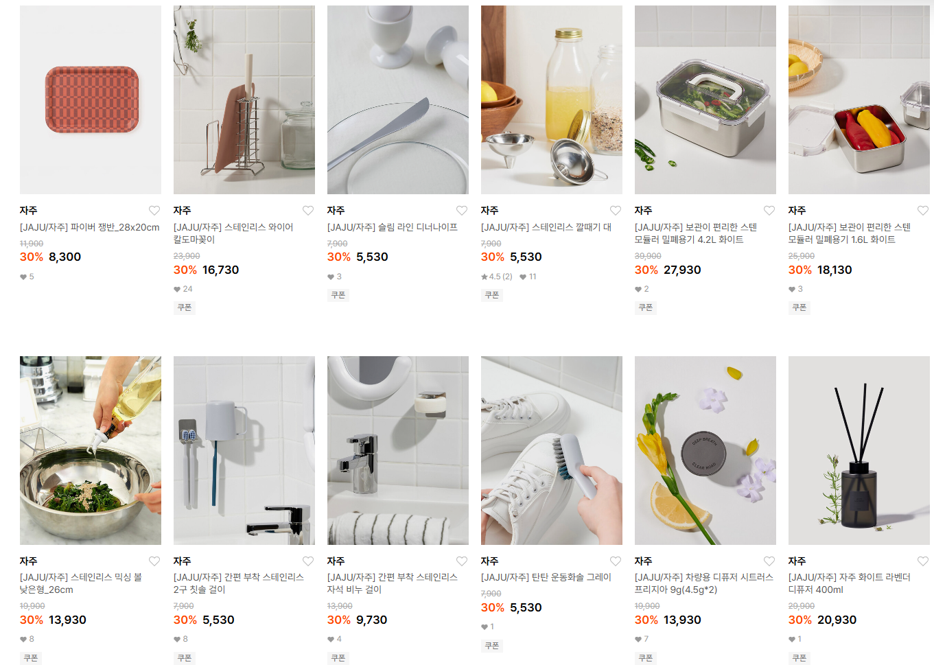This screenshot has width=934, height=665.
Task: Click heart icon on 2구 칫솔 걸이
Action: [x=308, y=561]
